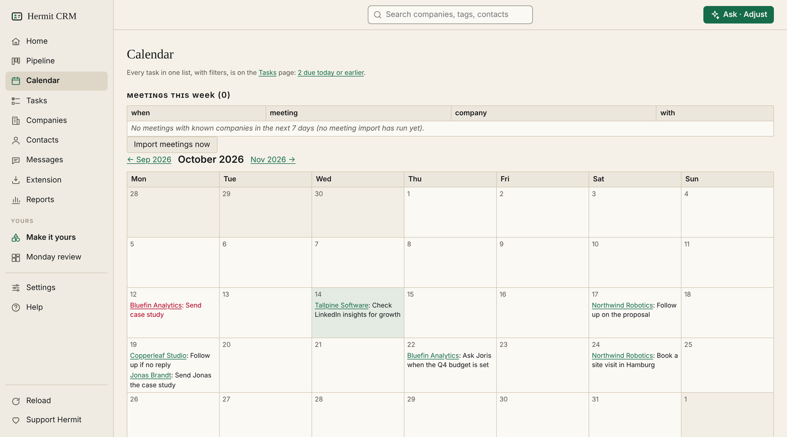The height and width of the screenshot is (437, 787).
Task: Go to the Tasks section
Action: pyautogui.click(x=57, y=101)
